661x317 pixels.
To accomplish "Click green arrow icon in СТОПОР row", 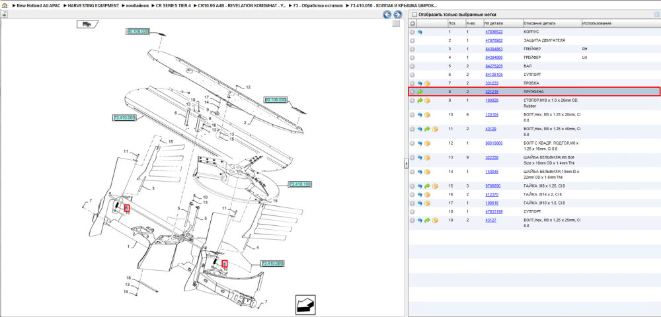I will point(420,100).
